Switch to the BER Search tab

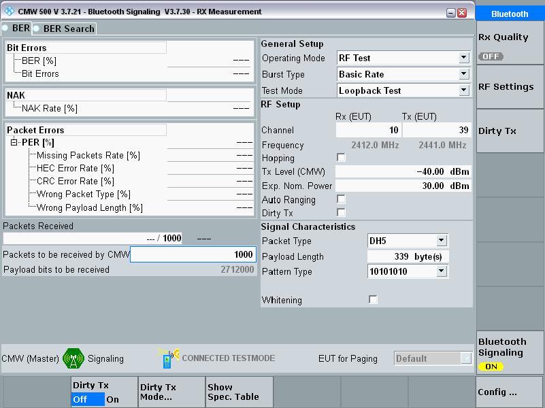click(x=65, y=29)
